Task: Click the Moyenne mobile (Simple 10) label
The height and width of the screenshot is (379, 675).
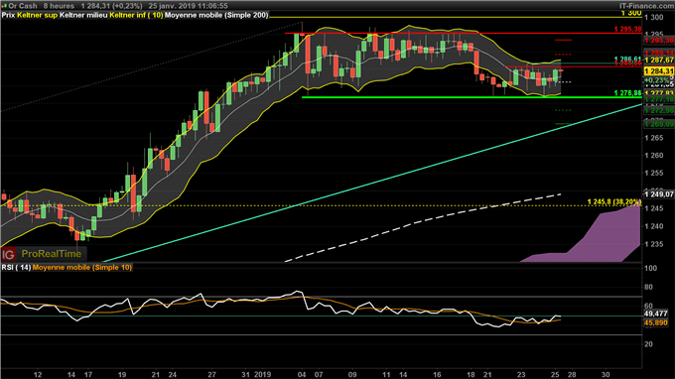Action: click(x=82, y=268)
